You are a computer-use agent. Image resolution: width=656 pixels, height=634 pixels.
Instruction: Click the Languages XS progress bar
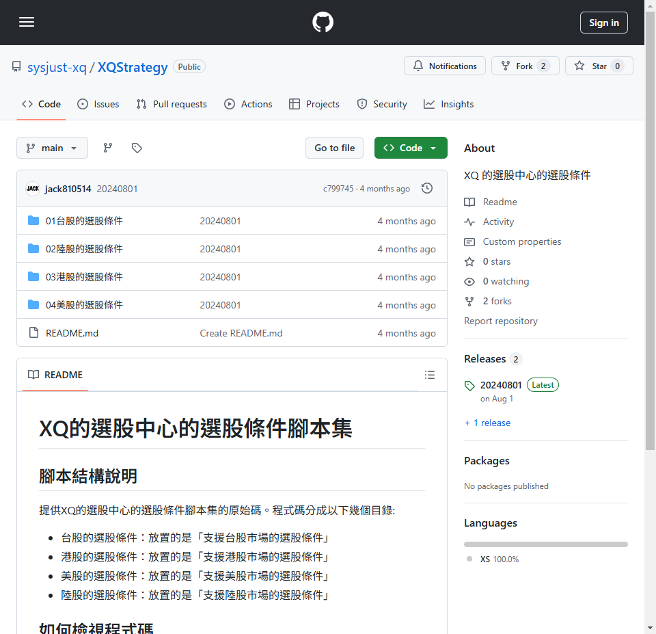tap(545, 544)
